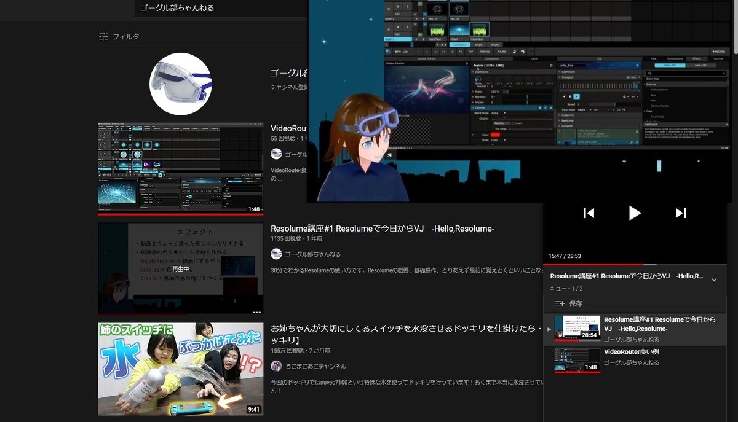Seek using the miniplayer red progress bar
The height and width of the screenshot is (422, 738).
click(x=635, y=265)
